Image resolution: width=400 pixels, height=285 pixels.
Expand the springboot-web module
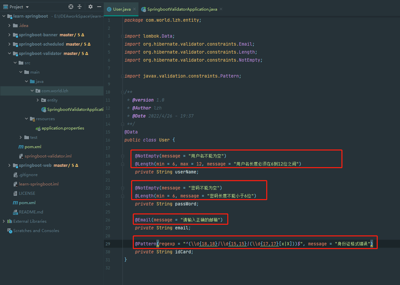click(x=10, y=165)
